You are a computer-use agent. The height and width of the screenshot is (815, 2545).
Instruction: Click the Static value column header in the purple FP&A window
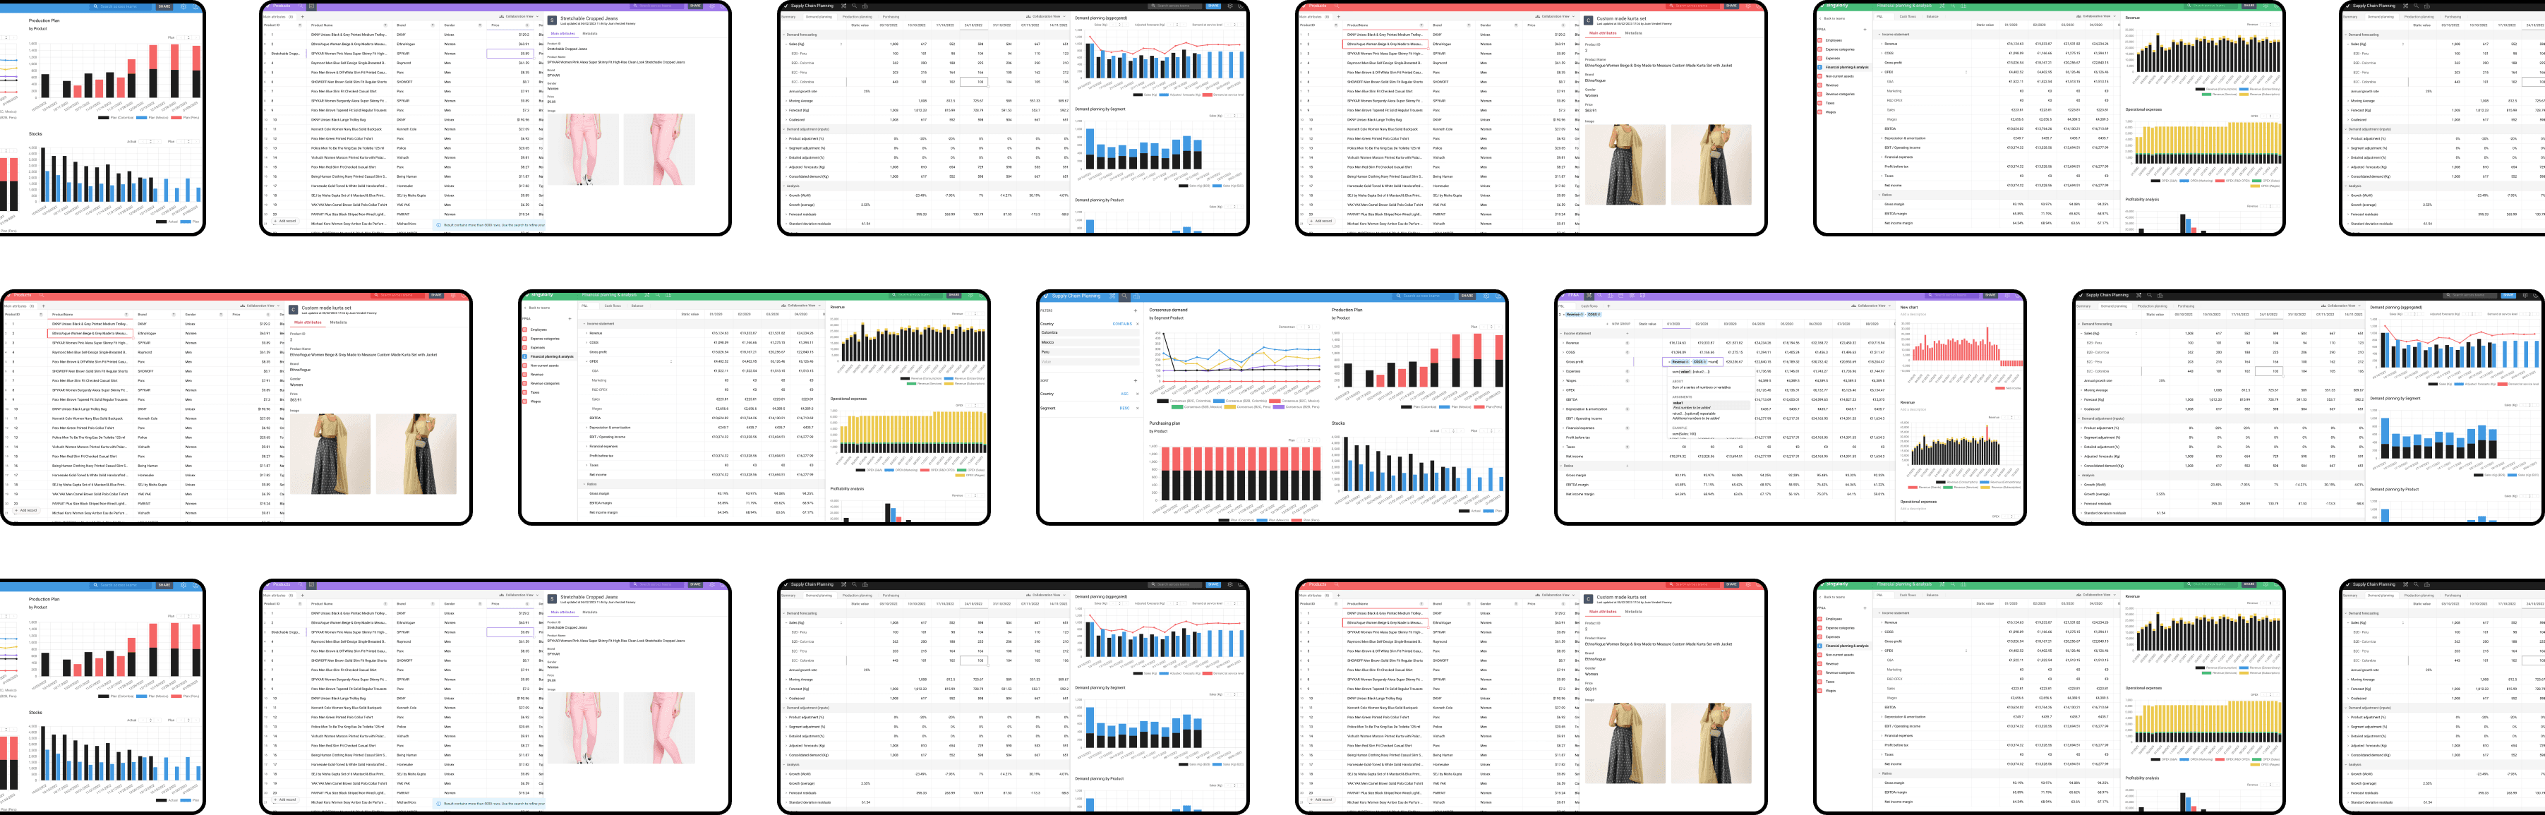tap(1648, 324)
